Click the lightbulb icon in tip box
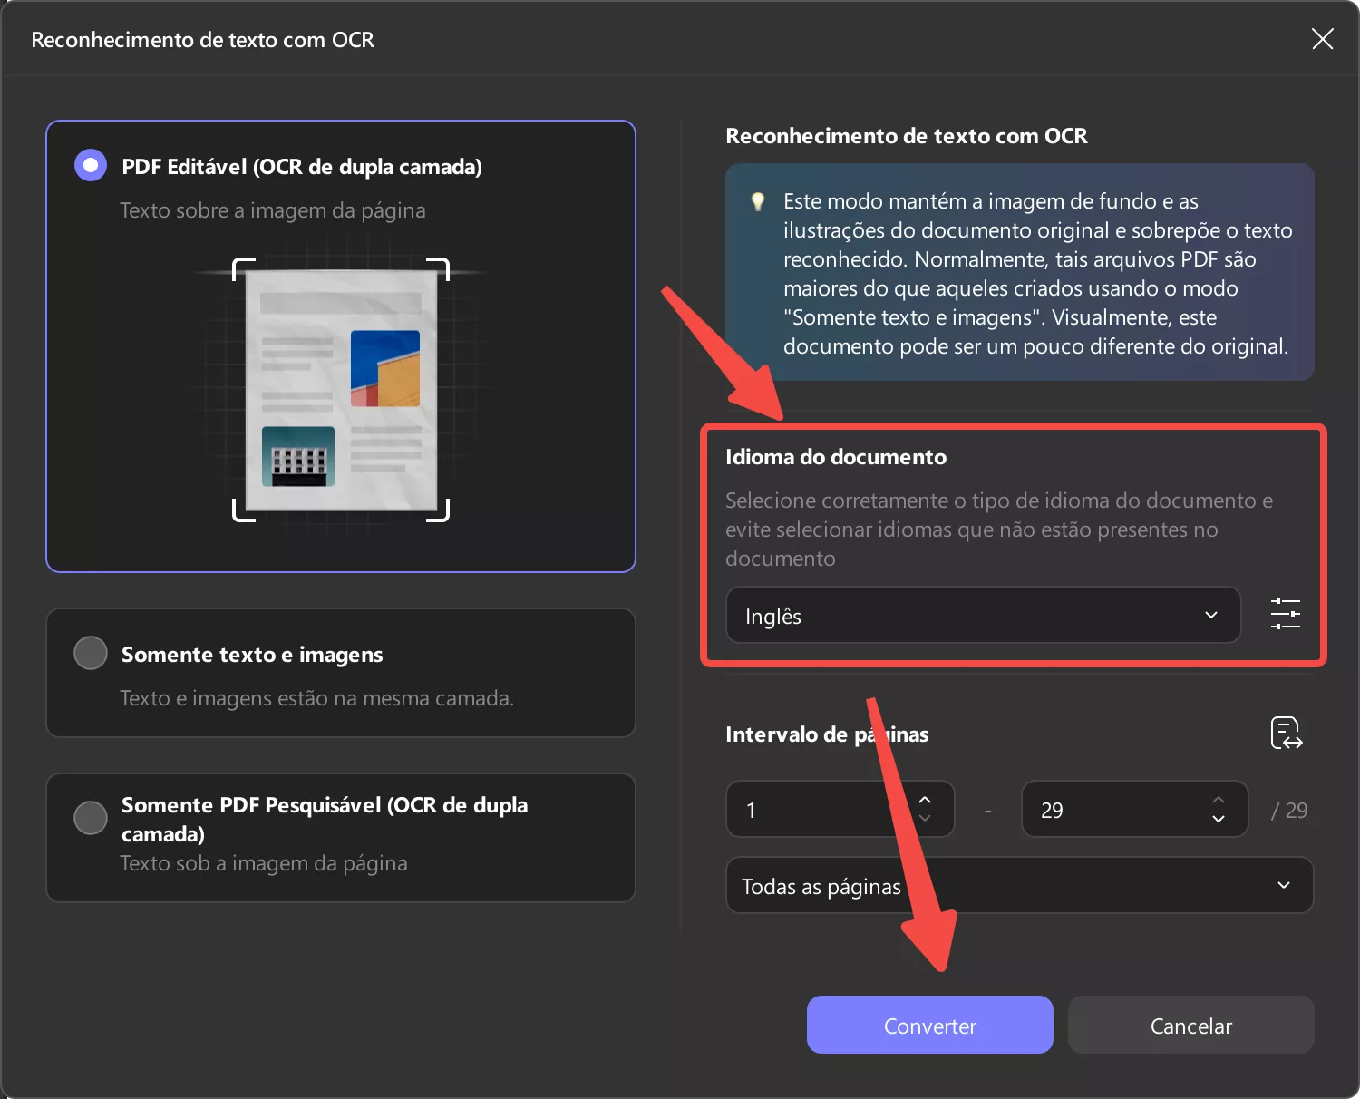This screenshot has height=1099, width=1360. coord(758,201)
